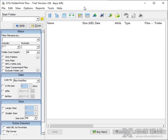Viewport: 168px width, 140px height.
Task: Enable the Only Files checkbox
Action: (x=3, y=60)
